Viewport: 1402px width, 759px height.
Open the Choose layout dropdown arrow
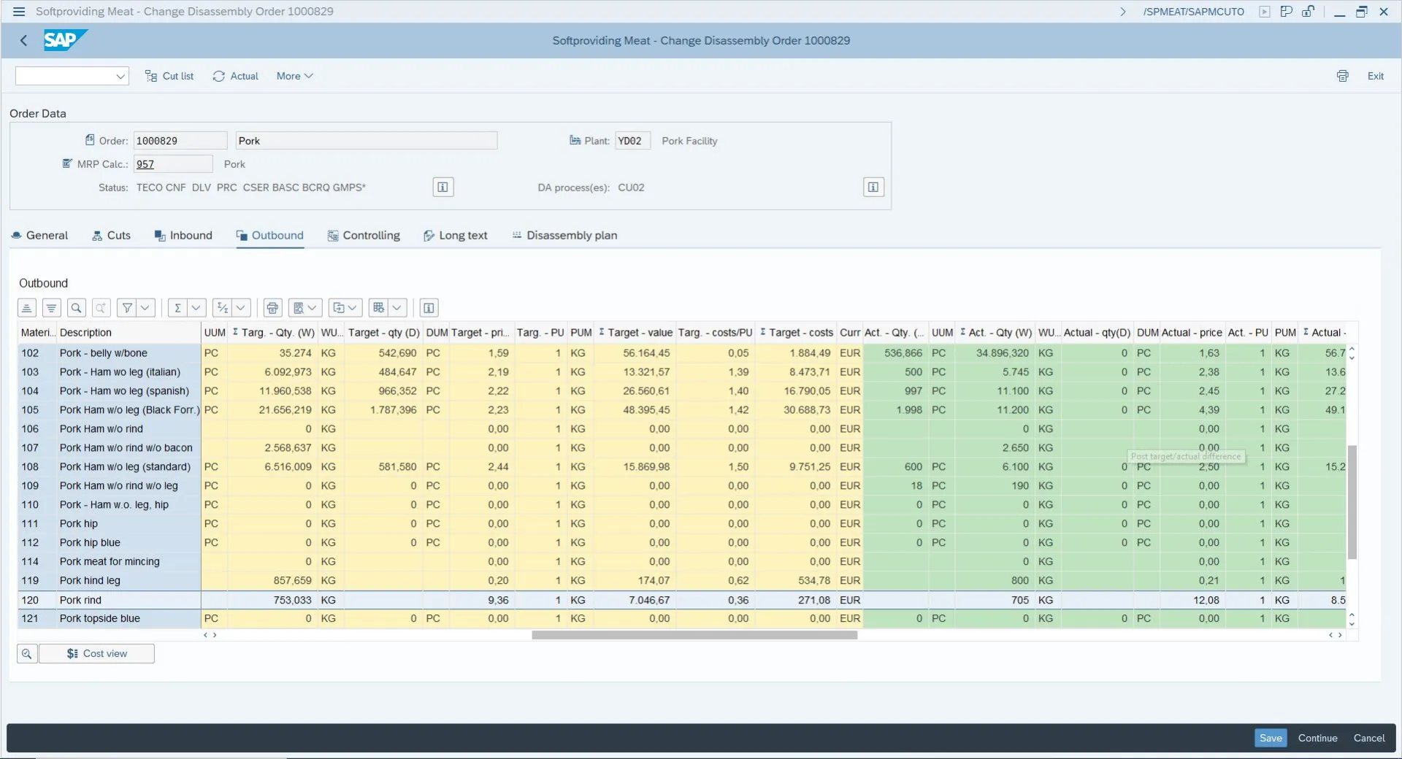[397, 308]
